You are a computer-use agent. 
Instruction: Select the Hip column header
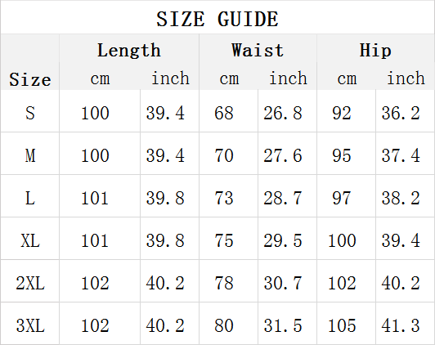click(x=375, y=50)
